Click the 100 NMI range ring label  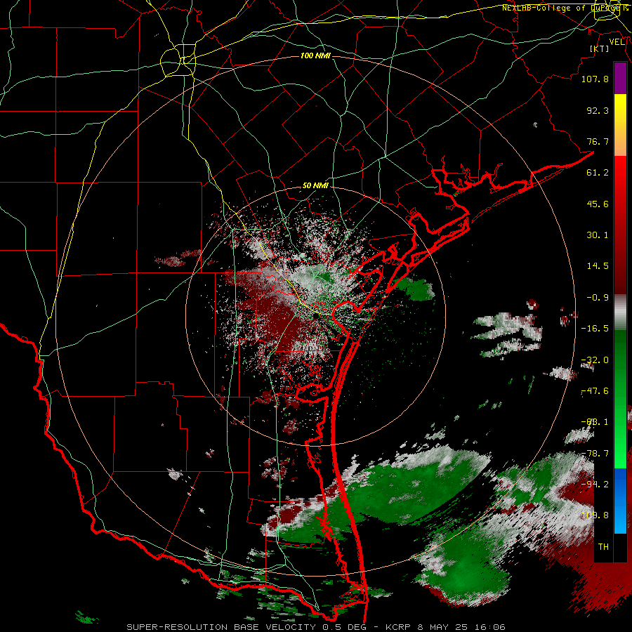(x=315, y=55)
